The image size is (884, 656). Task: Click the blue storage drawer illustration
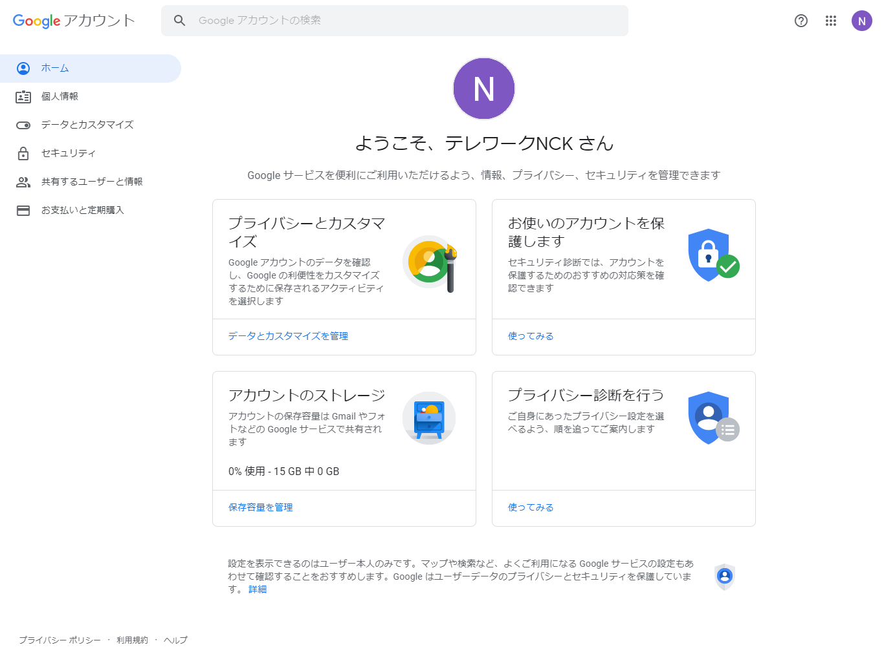[x=429, y=418]
